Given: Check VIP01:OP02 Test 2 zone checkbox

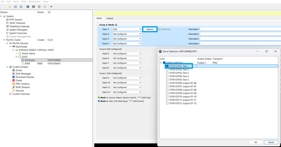Looking at the screenshot, I should (x=167, y=69).
